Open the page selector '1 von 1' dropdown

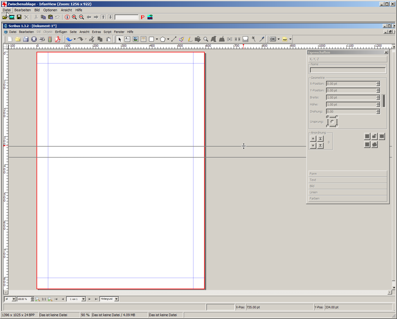(84, 299)
